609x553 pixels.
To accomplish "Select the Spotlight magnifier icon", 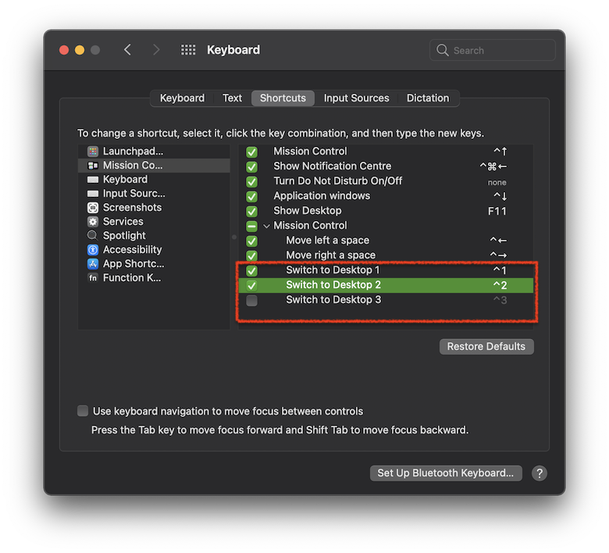I will pyautogui.click(x=93, y=236).
